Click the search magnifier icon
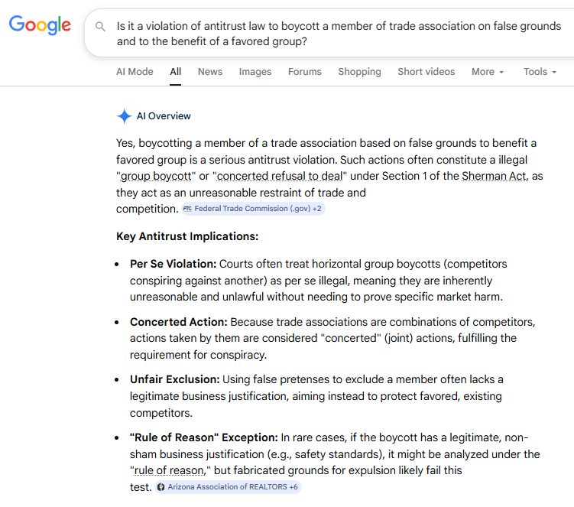This screenshot has width=574, height=507. point(100,27)
